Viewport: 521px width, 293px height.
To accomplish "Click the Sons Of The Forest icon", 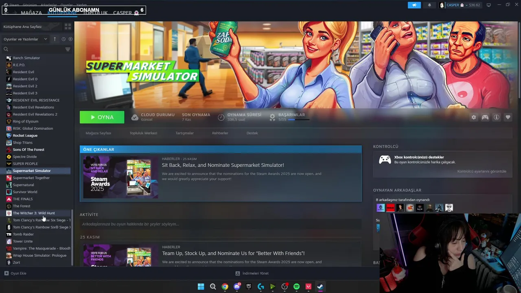I will [9, 150].
